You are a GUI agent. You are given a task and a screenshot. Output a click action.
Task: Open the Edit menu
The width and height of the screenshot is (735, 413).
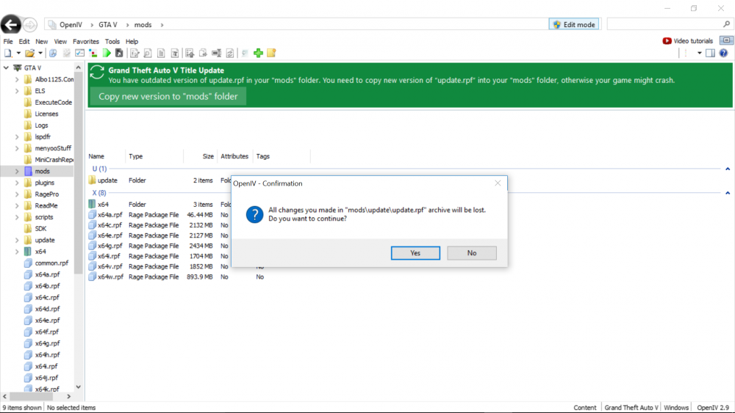(24, 41)
